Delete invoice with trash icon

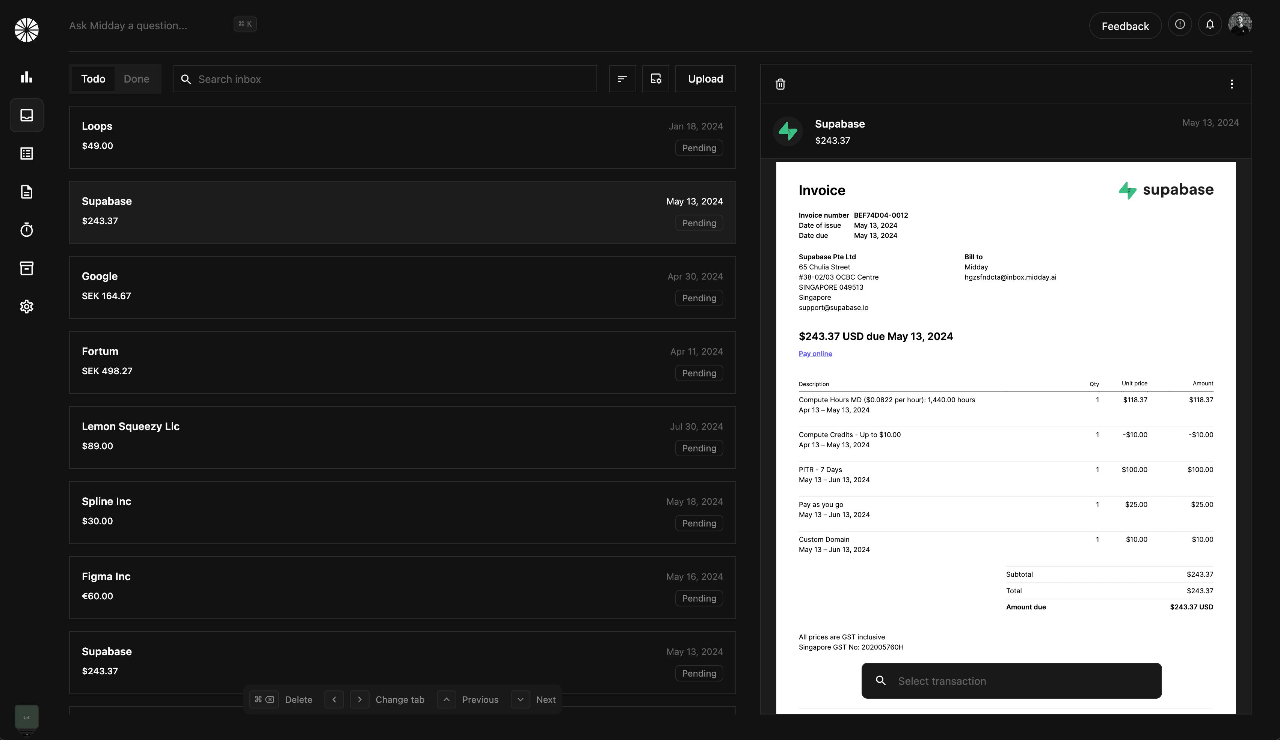point(780,84)
